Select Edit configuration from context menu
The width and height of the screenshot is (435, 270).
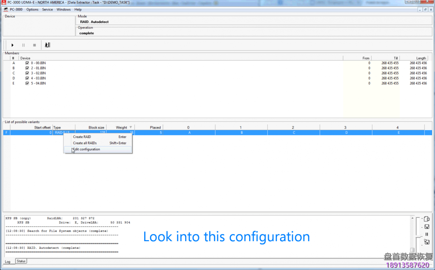click(x=87, y=149)
